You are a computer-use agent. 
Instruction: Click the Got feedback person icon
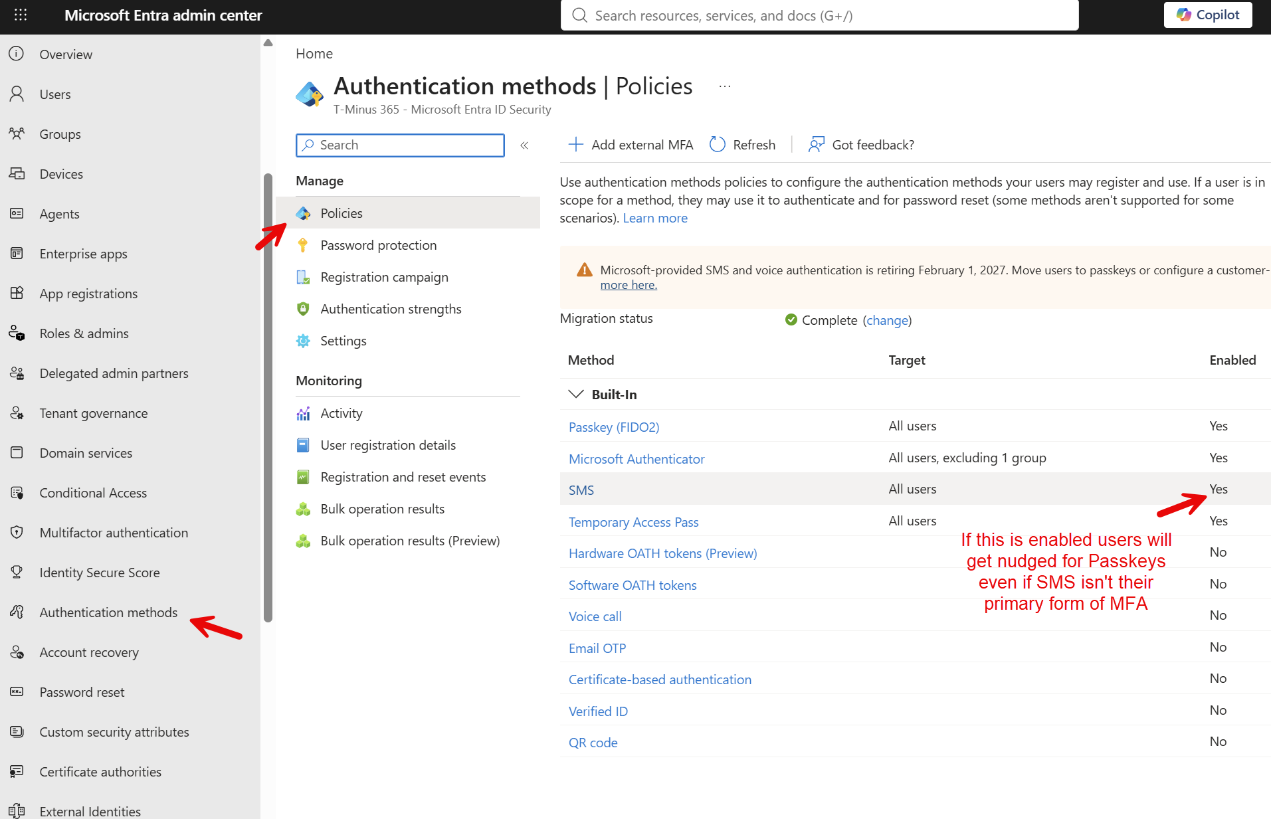click(x=816, y=144)
